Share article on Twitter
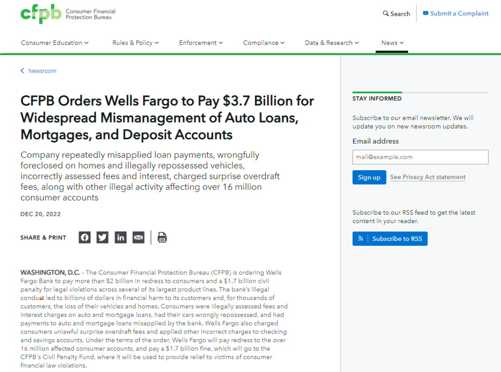501x372 pixels. pos(103,237)
